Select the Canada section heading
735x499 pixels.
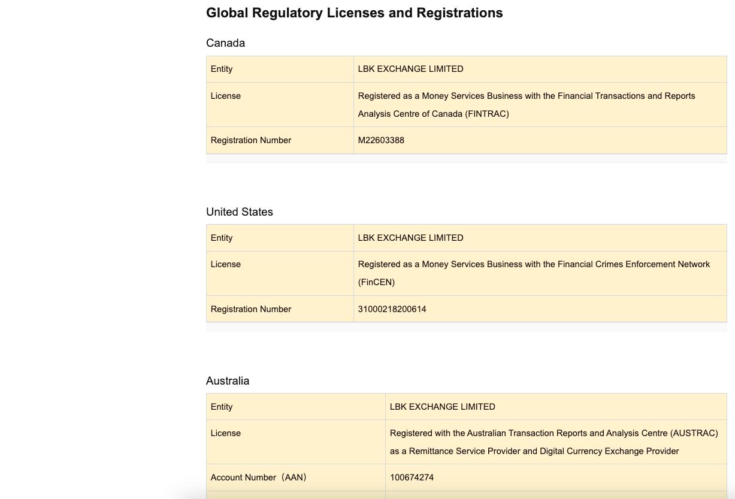click(225, 43)
